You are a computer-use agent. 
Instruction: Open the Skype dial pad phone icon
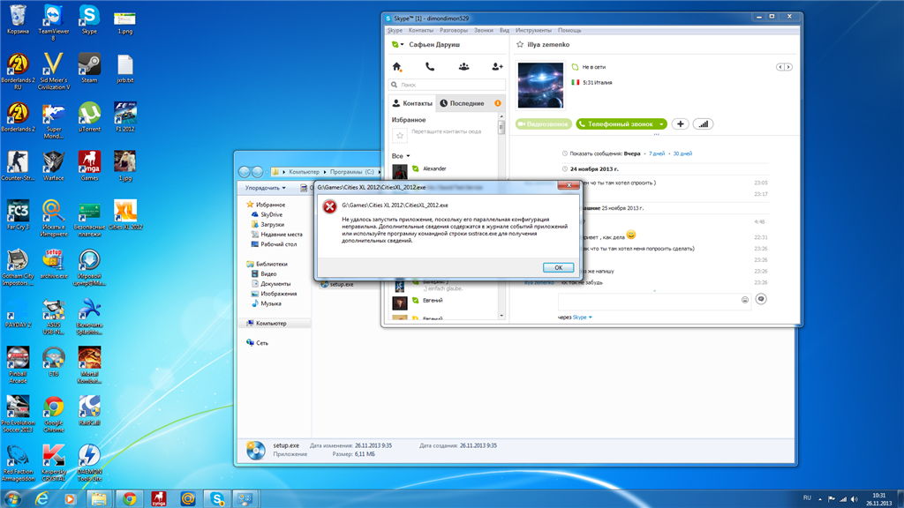tap(430, 66)
